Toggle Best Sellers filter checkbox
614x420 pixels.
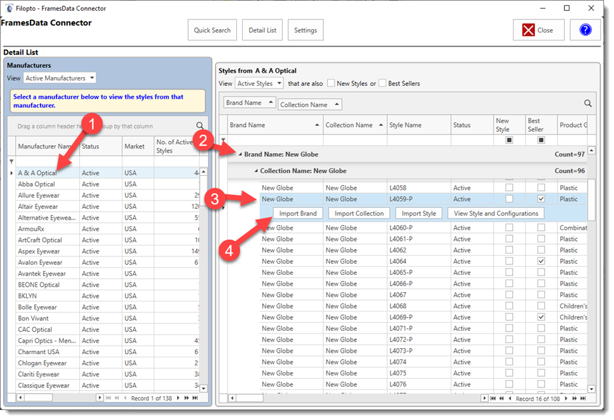(383, 83)
